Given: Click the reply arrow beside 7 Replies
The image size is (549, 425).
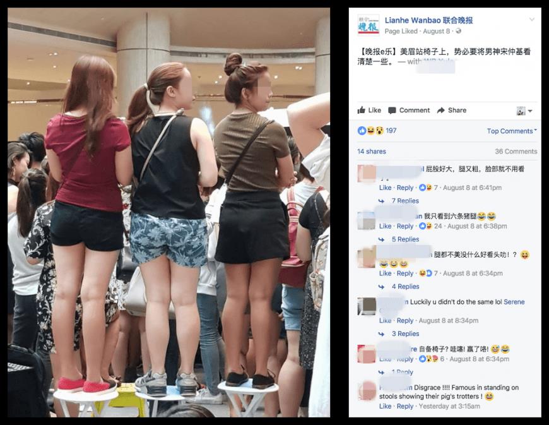Looking at the screenshot, I should tap(381, 201).
